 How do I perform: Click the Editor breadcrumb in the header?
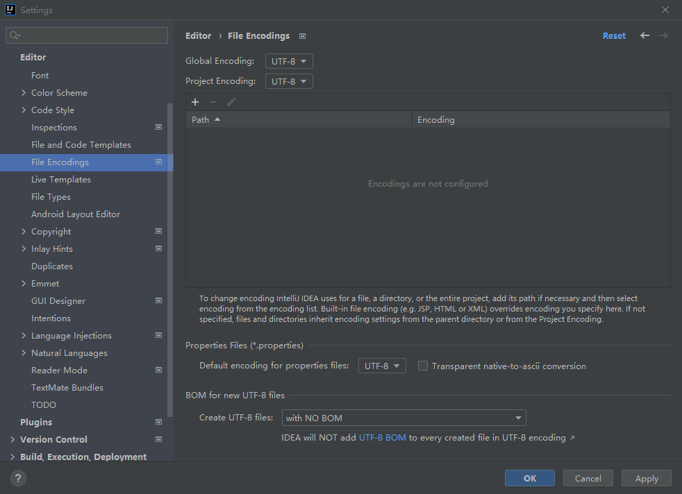point(199,35)
